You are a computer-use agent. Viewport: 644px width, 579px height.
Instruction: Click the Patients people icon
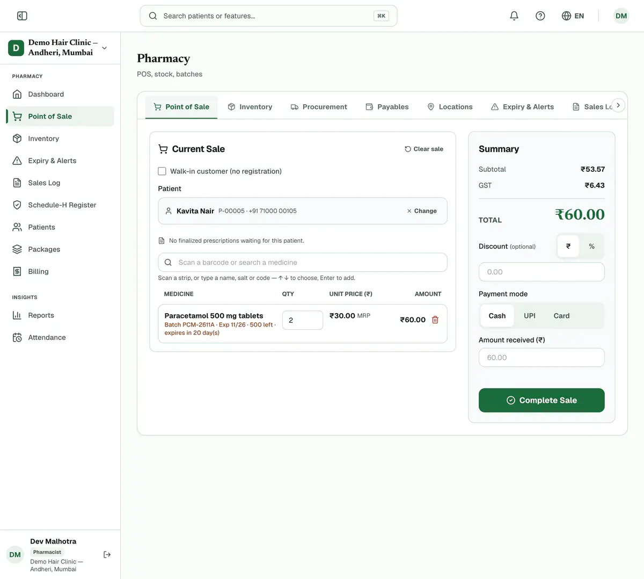coord(17,227)
